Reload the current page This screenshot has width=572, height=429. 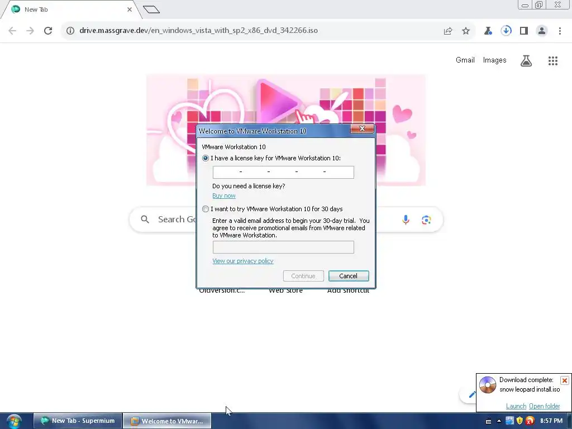click(x=48, y=31)
